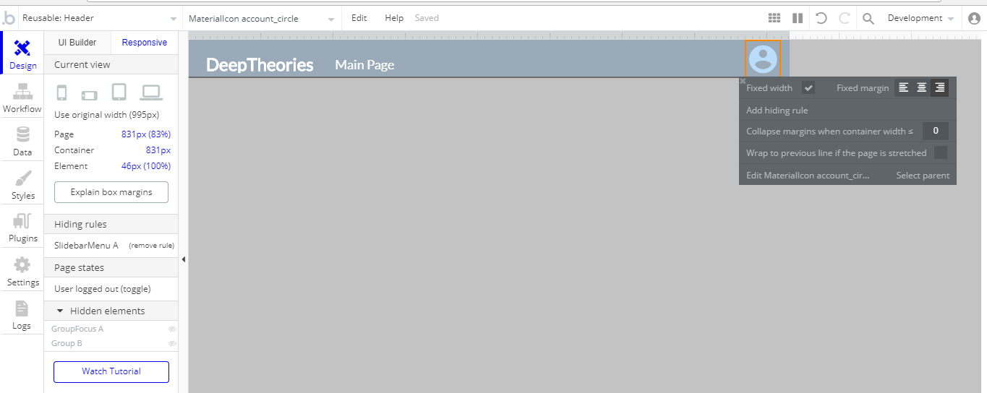Image resolution: width=987 pixels, height=393 pixels.
Task: Open the Edit menu
Action: coord(359,18)
